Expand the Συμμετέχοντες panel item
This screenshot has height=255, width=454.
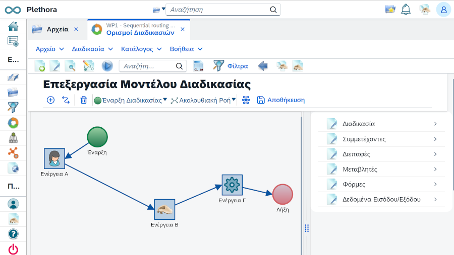coord(381,139)
